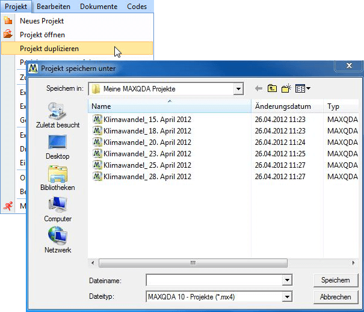Click the Speichern button
Screen dimensions: 364x312
click(336, 280)
